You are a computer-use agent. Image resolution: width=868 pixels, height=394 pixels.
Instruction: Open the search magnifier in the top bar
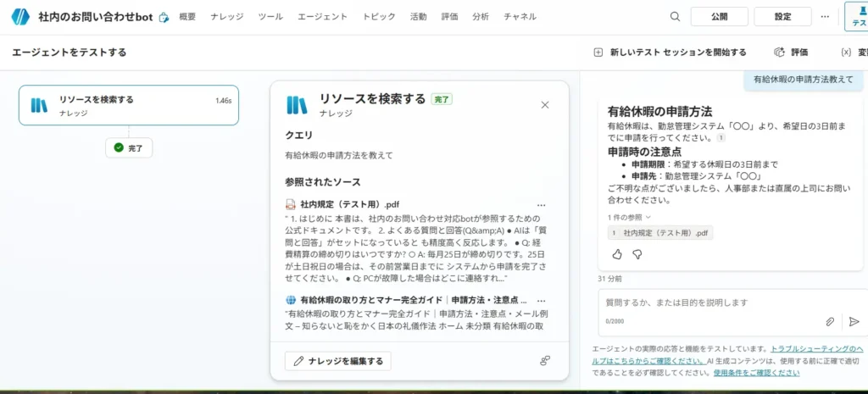pos(676,16)
